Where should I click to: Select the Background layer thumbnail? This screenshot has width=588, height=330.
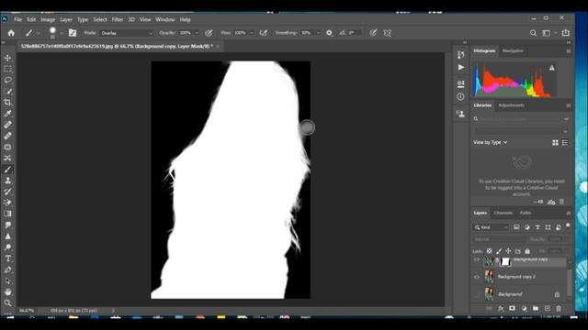[490, 294]
